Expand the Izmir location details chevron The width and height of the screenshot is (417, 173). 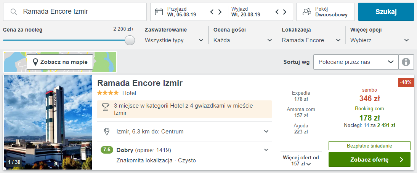click(266, 131)
